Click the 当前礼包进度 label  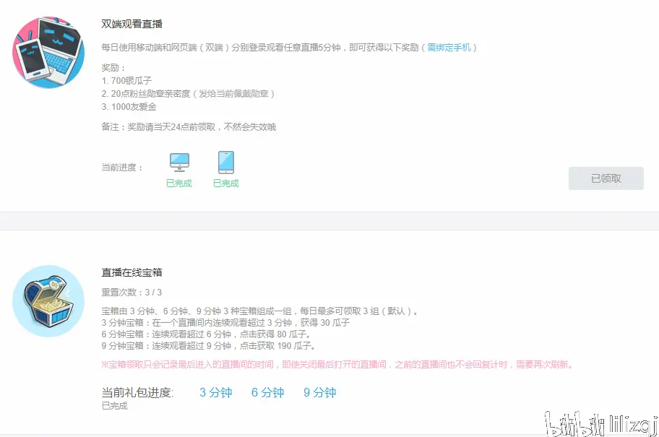[137, 392]
